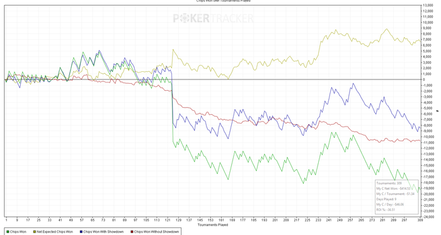Click the x-axis tick label 201
This screenshot has height=235, width=441.
[275, 221]
